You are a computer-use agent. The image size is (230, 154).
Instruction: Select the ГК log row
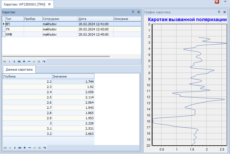(x=14, y=29)
